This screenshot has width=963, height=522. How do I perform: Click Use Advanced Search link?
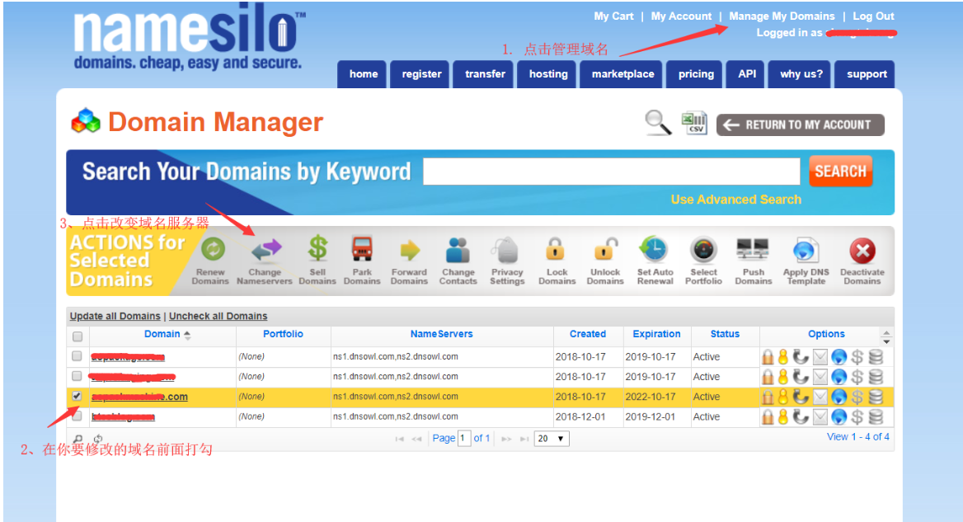[x=735, y=200]
